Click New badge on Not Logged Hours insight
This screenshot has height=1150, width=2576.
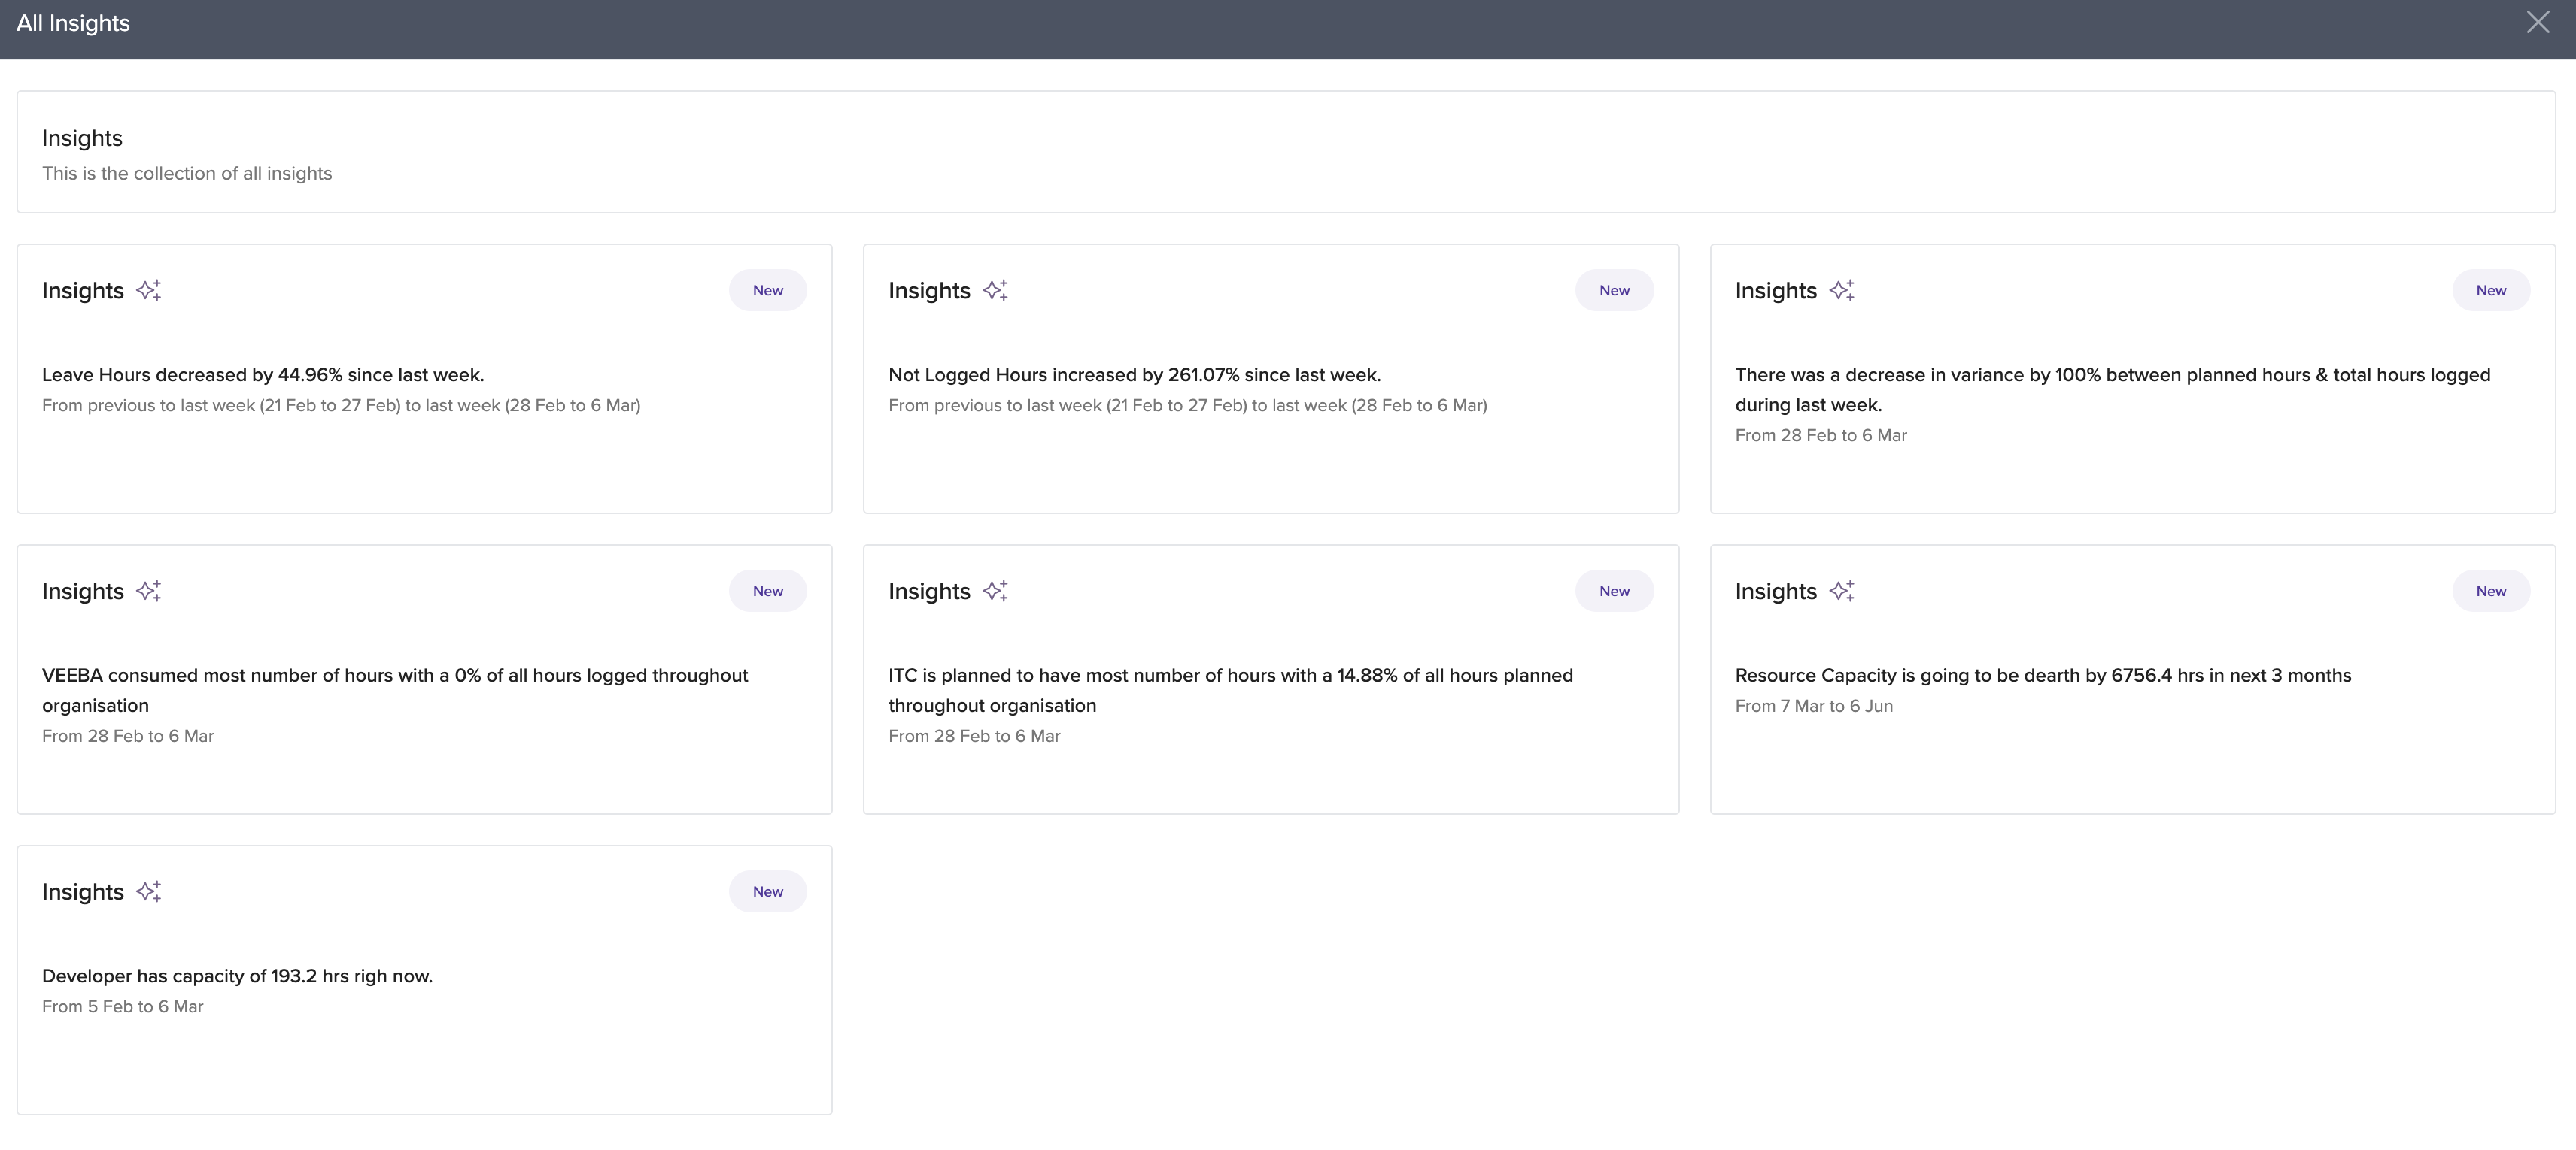tap(1614, 291)
